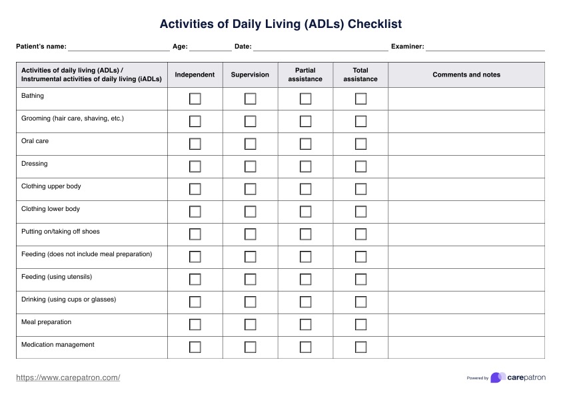Check Supervision for Meal preparation

coord(250,325)
